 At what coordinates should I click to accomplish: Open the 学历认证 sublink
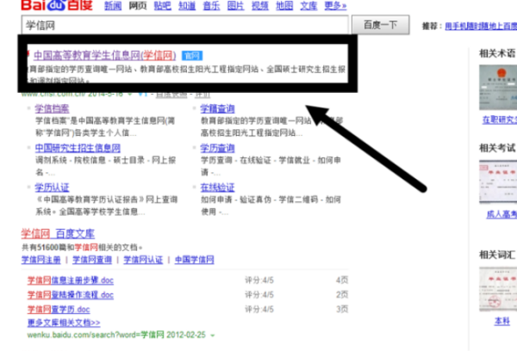click(52, 188)
